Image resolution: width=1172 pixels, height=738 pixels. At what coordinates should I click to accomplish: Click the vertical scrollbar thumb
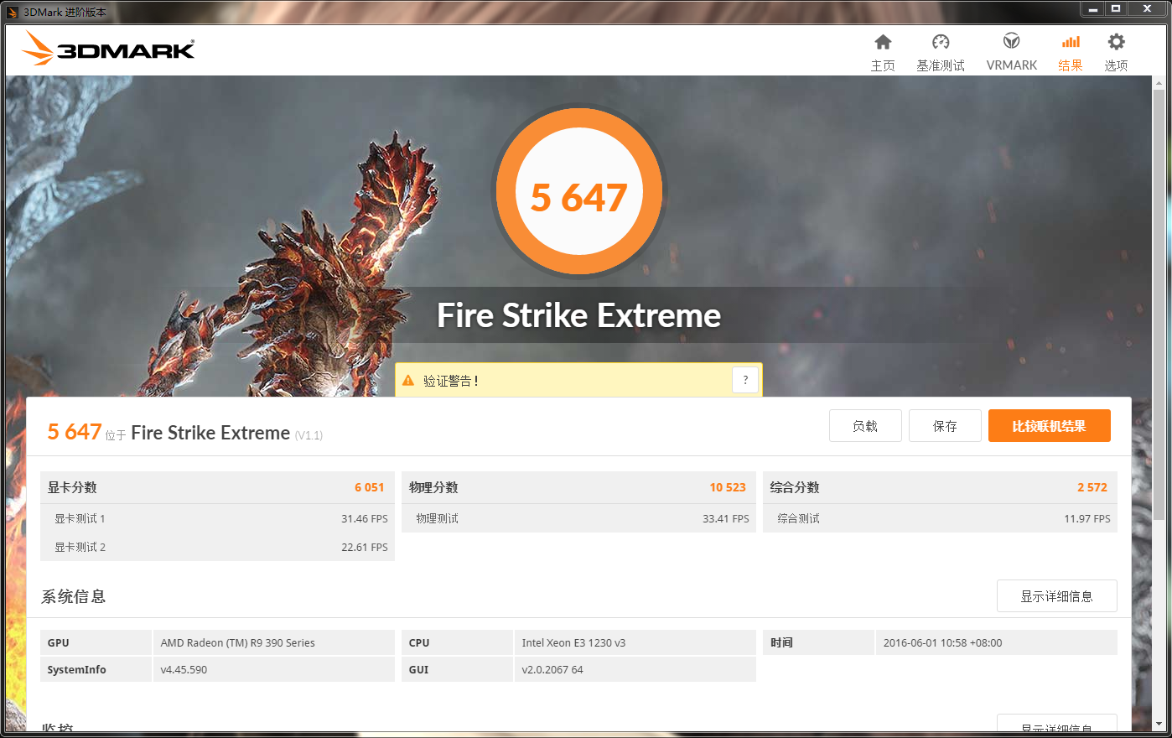[1159, 306]
